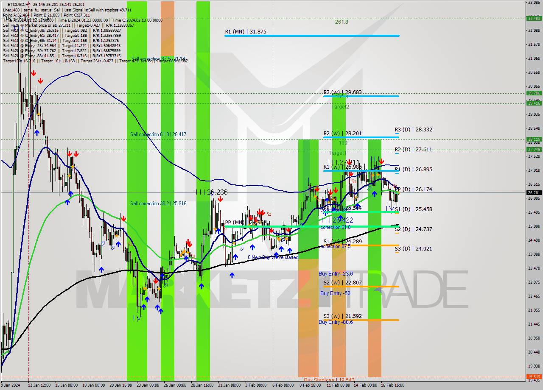This screenshot has height=390, width=543.
Task: Select the 9 Jan 2024 time label
Action: pyautogui.click(x=11, y=385)
